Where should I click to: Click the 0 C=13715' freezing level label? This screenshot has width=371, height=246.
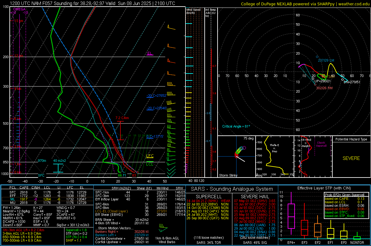click(x=155, y=136)
